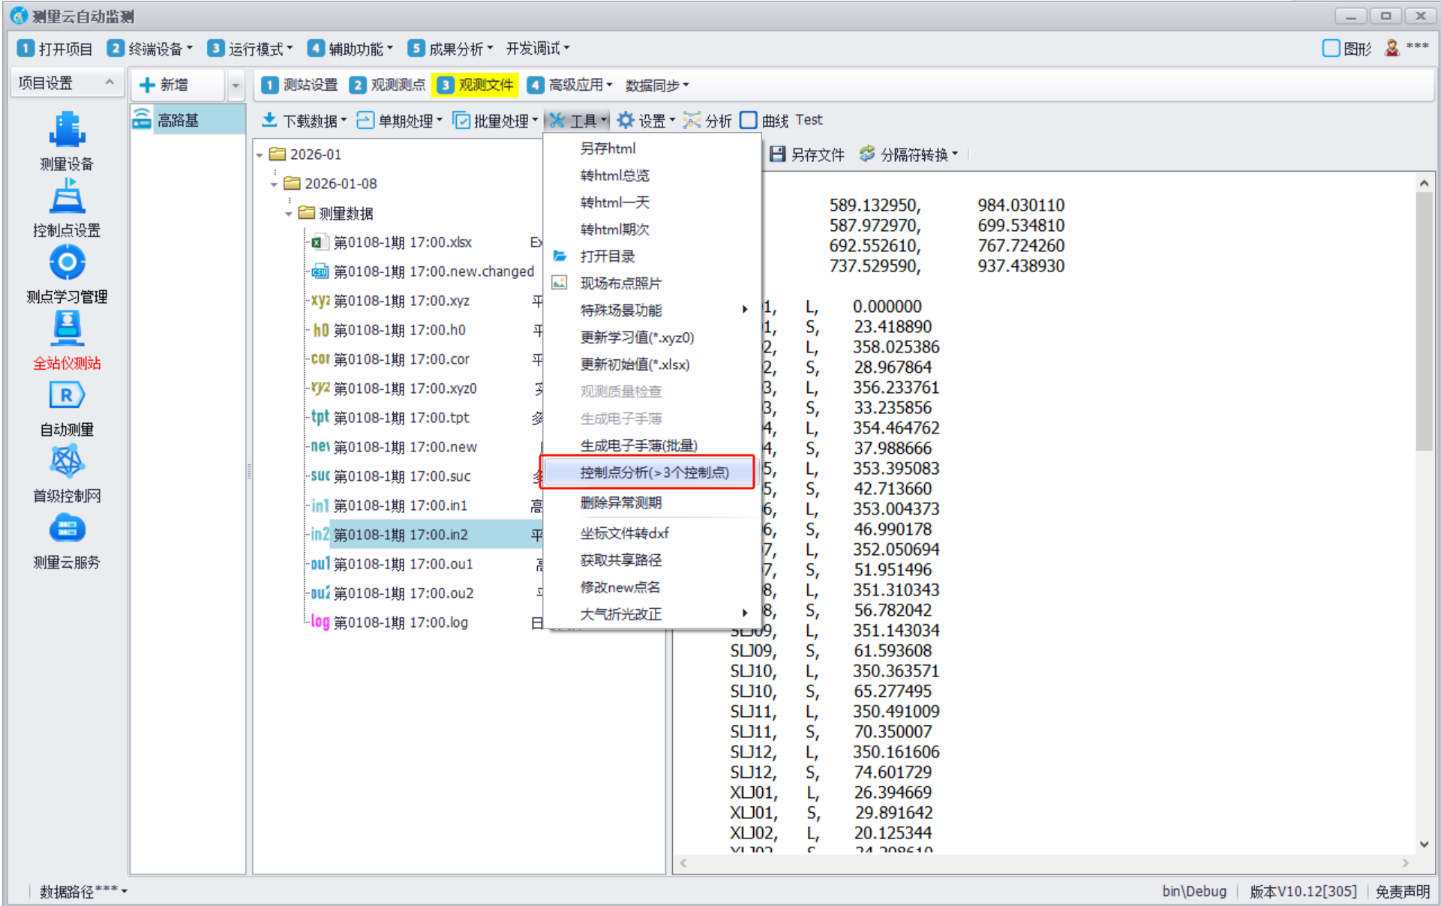Open 控制点设置 in the sidebar
The height and width of the screenshot is (906, 1441).
pos(67,197)
